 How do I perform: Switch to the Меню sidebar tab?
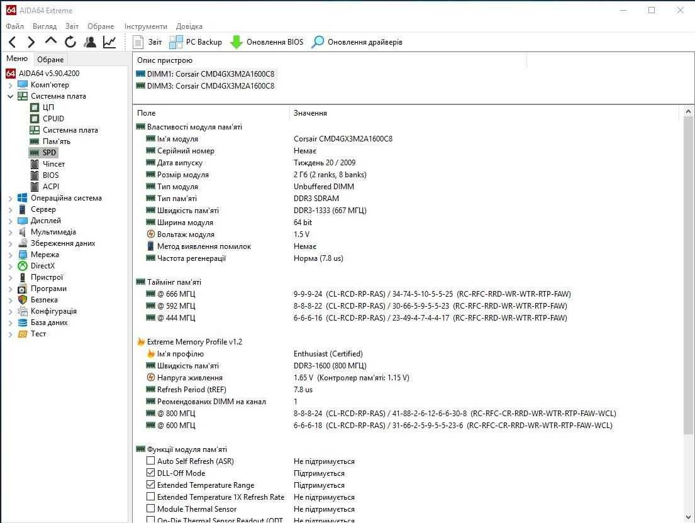[17, 58]
